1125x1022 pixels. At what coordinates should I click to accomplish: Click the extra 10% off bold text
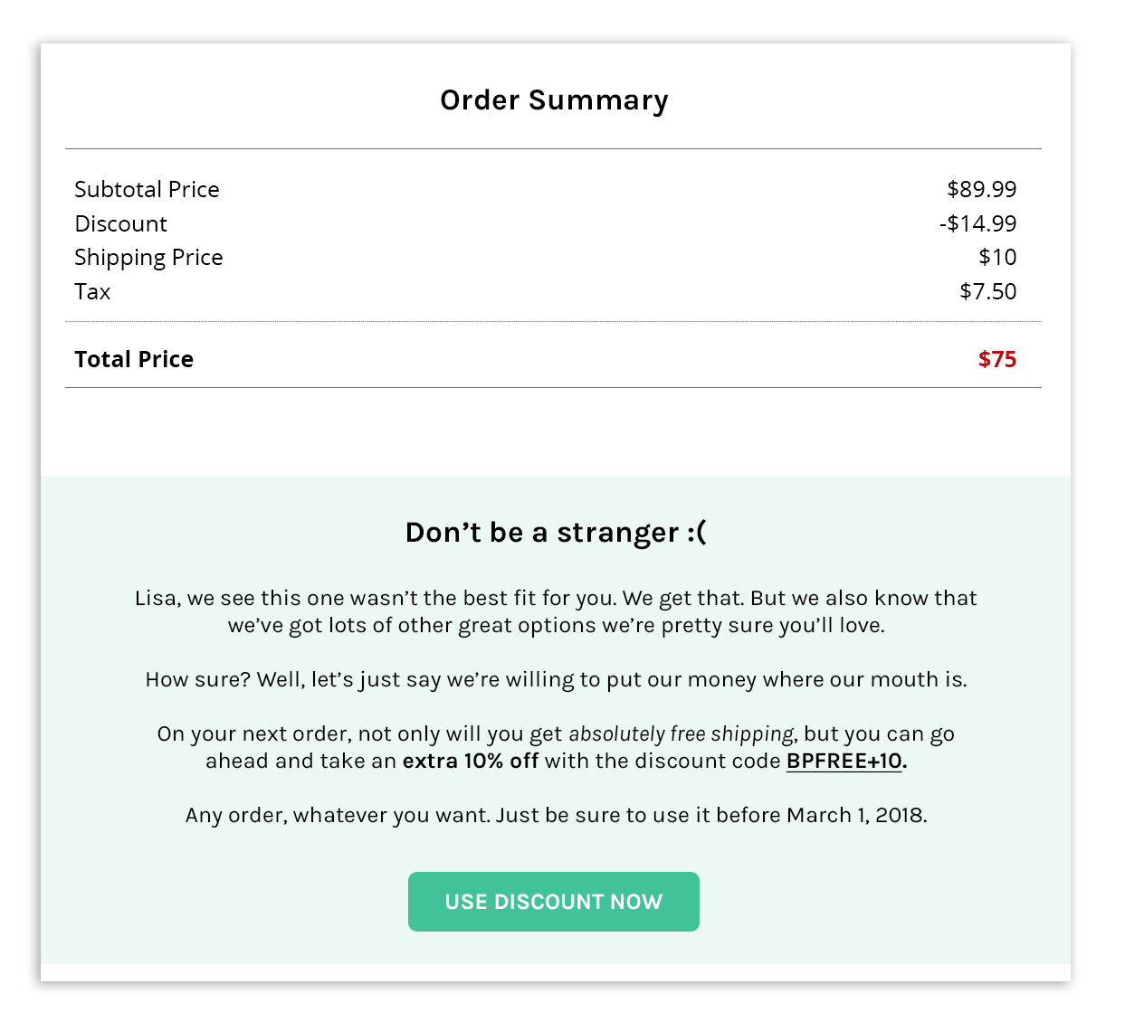[x=471, y=762]
